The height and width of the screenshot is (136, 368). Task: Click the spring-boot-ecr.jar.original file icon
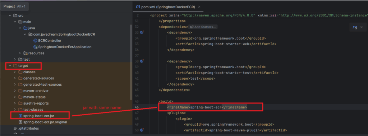[x=20, y=122]
